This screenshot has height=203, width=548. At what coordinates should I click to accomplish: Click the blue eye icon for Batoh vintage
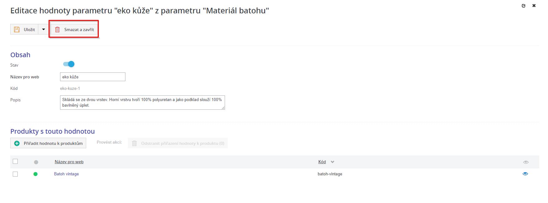(525, 174)
